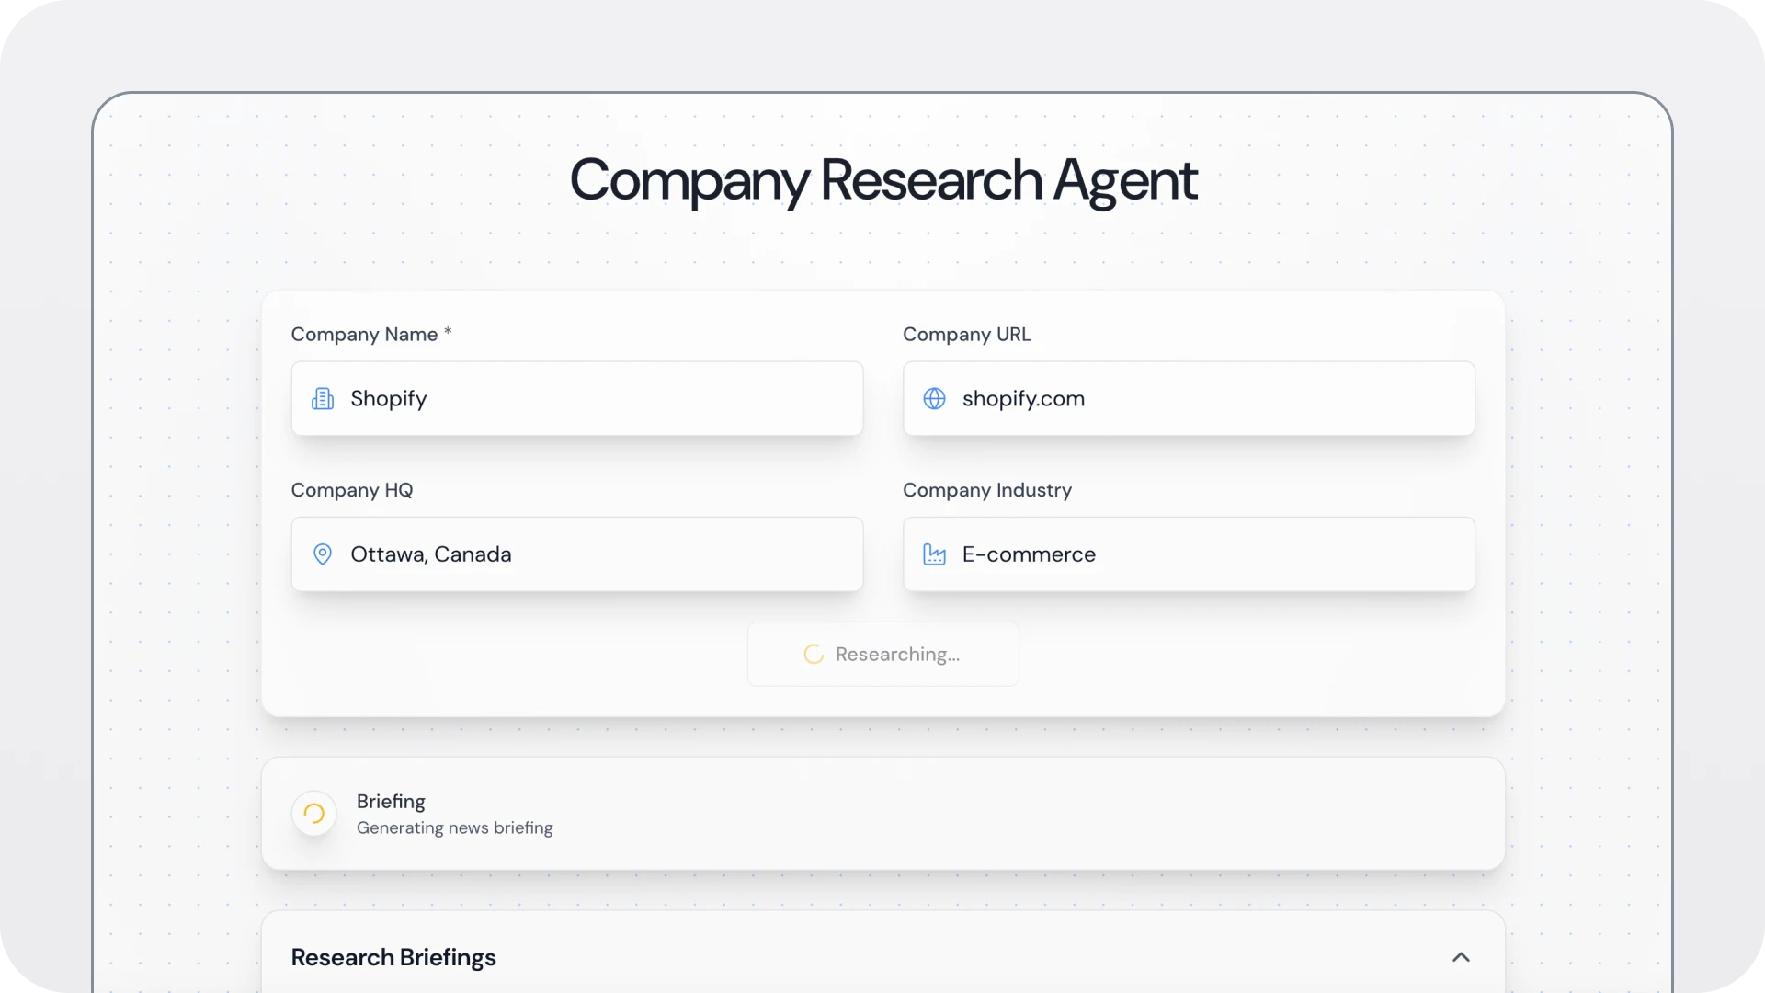The height and width of the screenshot is (993, 1765).
Task: Click the Company Research Agent heading
Action: 882,180
